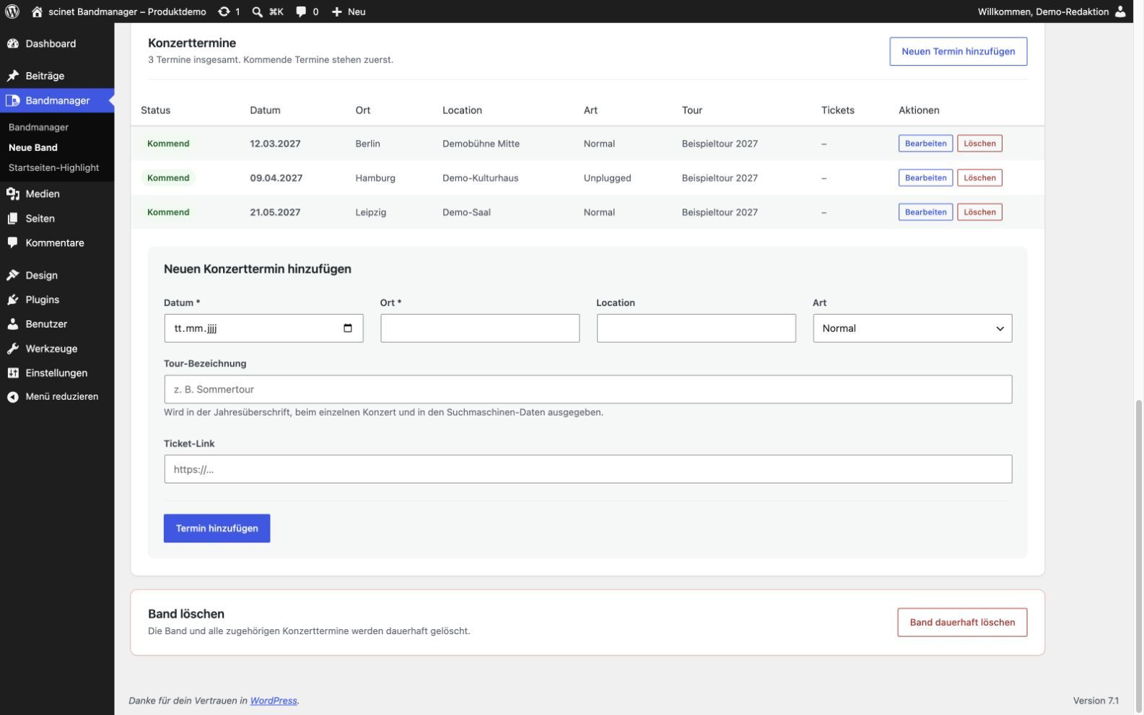Screen dimensions: 1144x715
Task: Open the Bandmanager submenu entry
Action: coord(39,127)
